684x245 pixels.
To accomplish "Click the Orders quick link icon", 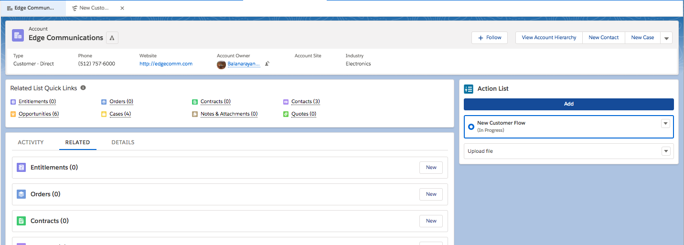I will pos(104,102).
